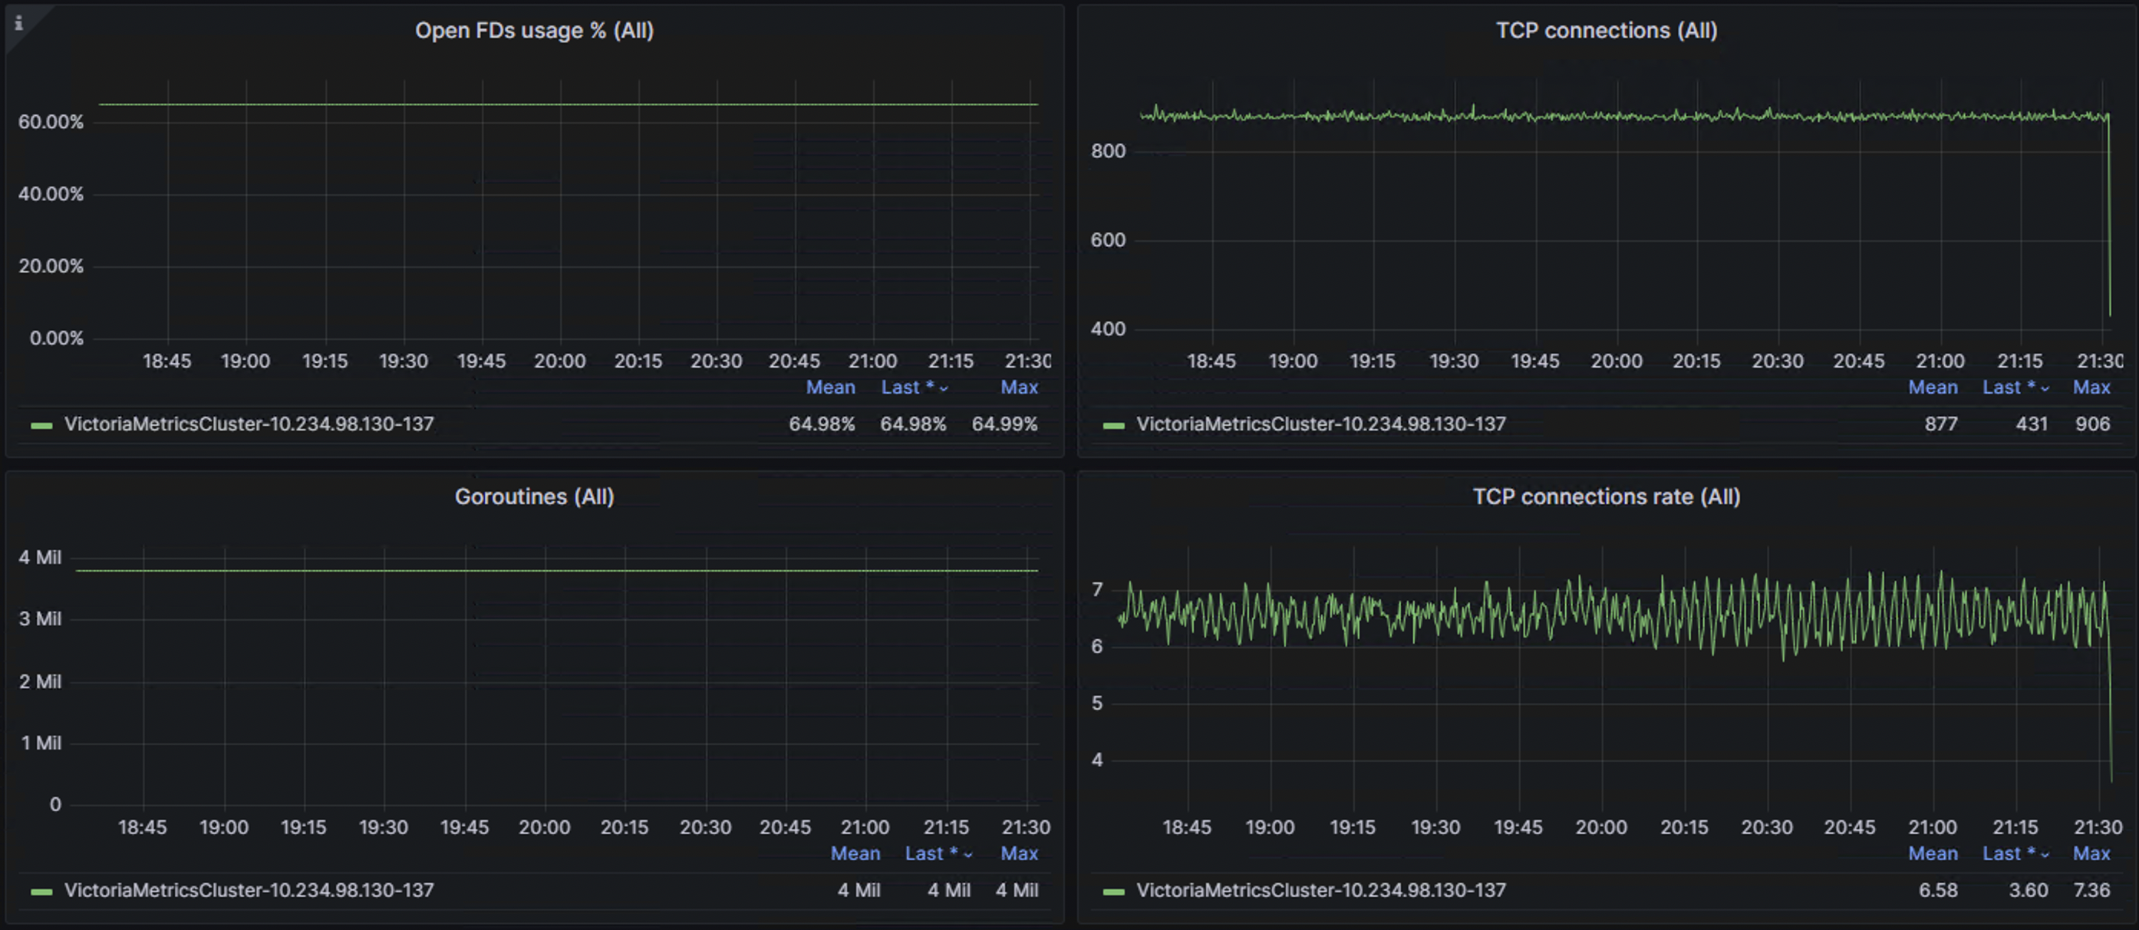Viewport: 2139px width, 930px height.
Task: Click the Mean header in the TCP connections legend
Action: click(1933, 387)
